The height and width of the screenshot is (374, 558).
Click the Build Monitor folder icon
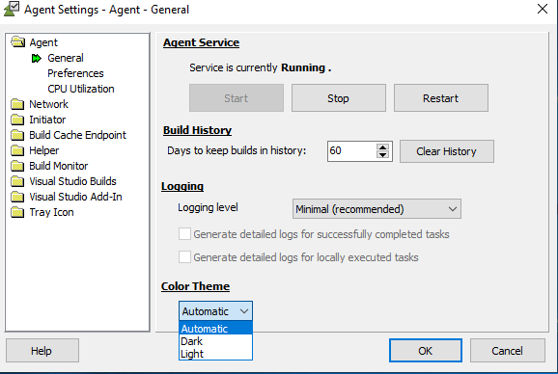tap(17, 166)
